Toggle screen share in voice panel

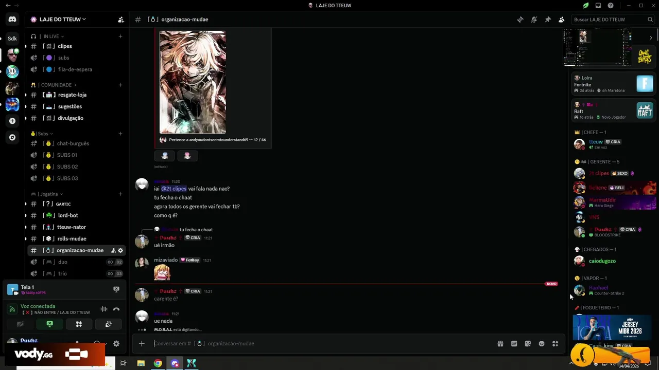tap(49, 324)
